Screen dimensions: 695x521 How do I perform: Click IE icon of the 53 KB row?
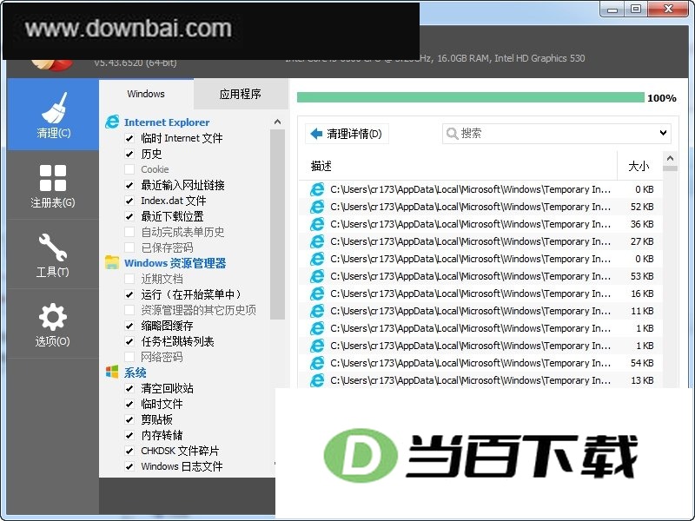(317, 276)
